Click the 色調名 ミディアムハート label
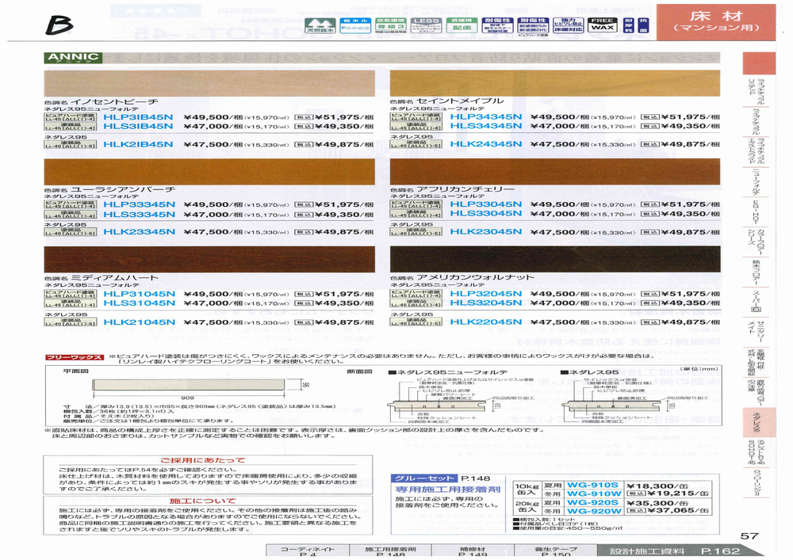Viewport: 793px width, 560px height. 101,278
